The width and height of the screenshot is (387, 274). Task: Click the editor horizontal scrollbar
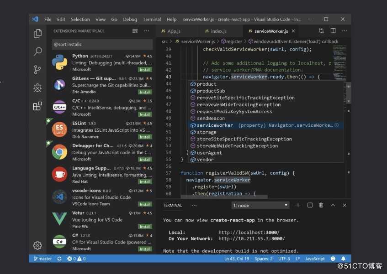pyautogui.click(x=224, y=196)
